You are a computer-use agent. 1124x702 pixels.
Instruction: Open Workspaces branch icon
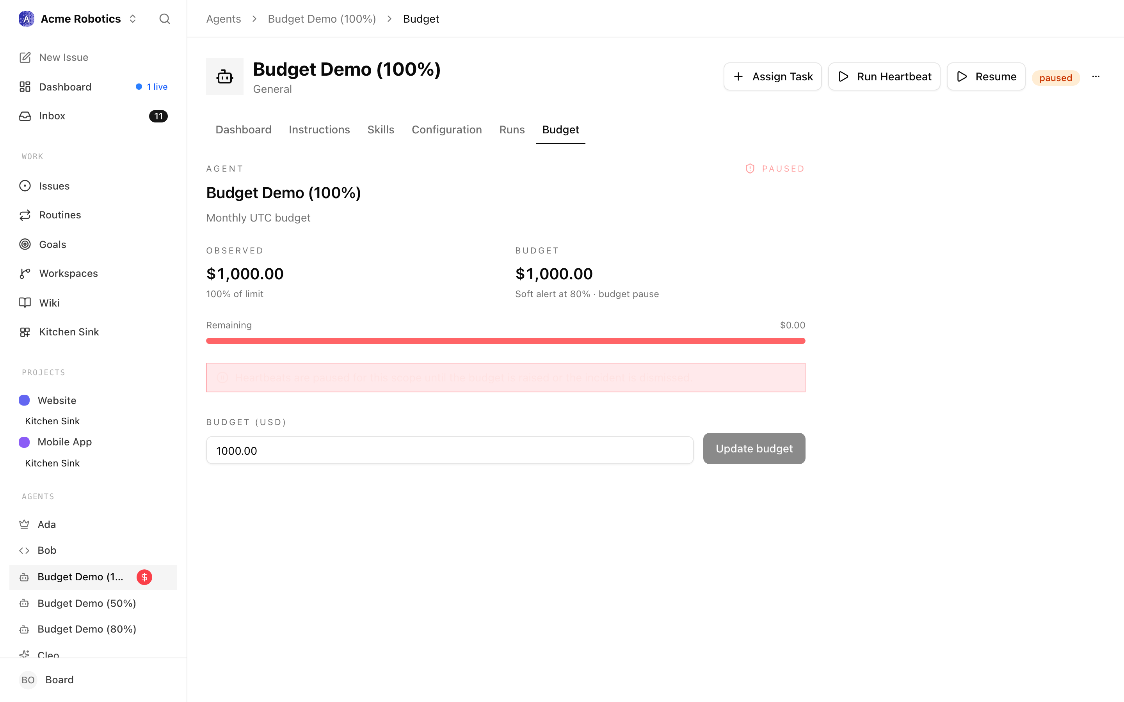pos(25,273)
